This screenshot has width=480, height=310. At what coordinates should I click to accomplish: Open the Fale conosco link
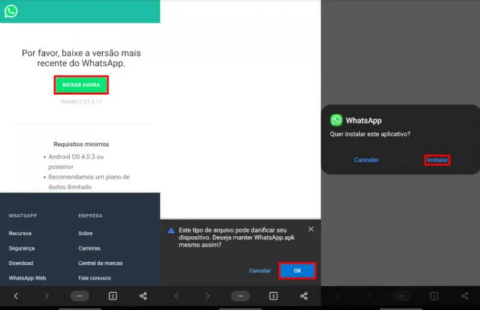point(94,278)
